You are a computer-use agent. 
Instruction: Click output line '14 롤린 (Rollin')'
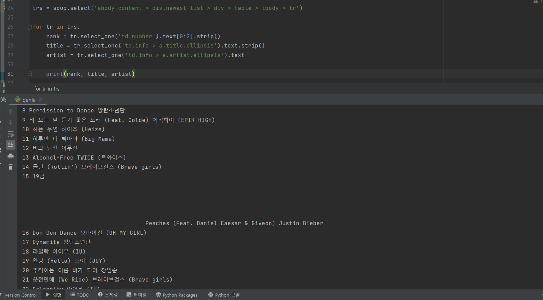(92, 167)
